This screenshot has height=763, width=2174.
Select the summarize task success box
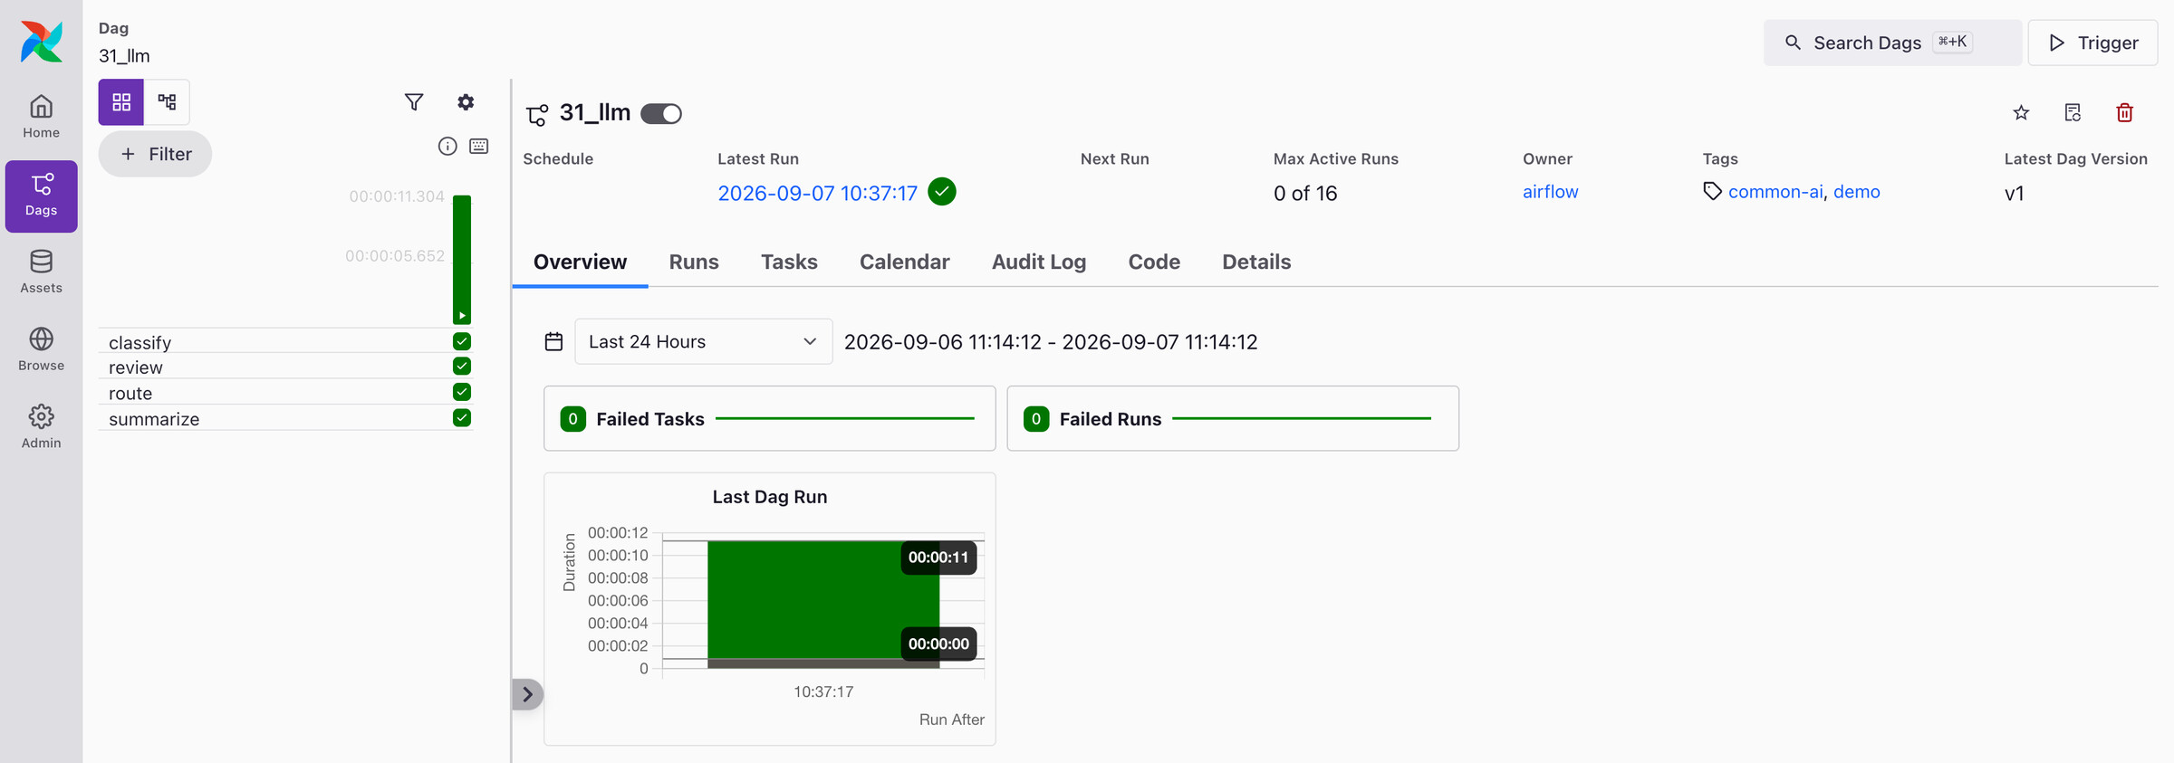(462, 418)
